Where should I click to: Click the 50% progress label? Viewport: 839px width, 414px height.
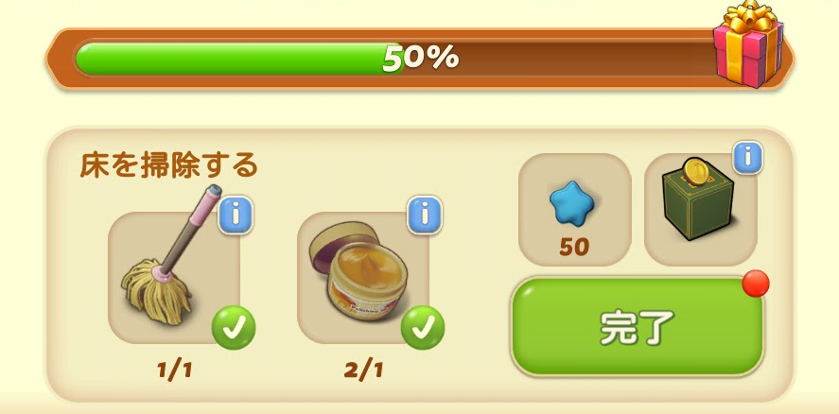[421, 59]
